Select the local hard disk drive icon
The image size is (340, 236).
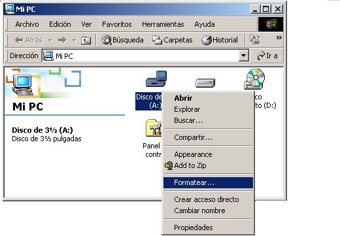click(x=205, y=83)
